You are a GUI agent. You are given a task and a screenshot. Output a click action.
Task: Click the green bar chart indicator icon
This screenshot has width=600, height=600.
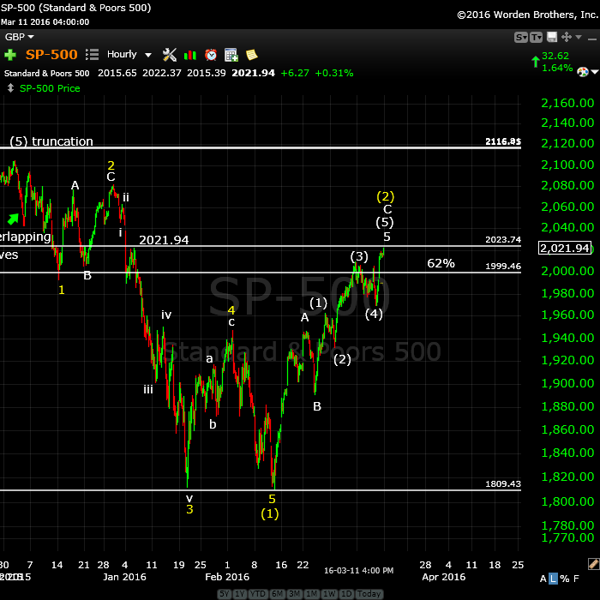click(189, 56)
